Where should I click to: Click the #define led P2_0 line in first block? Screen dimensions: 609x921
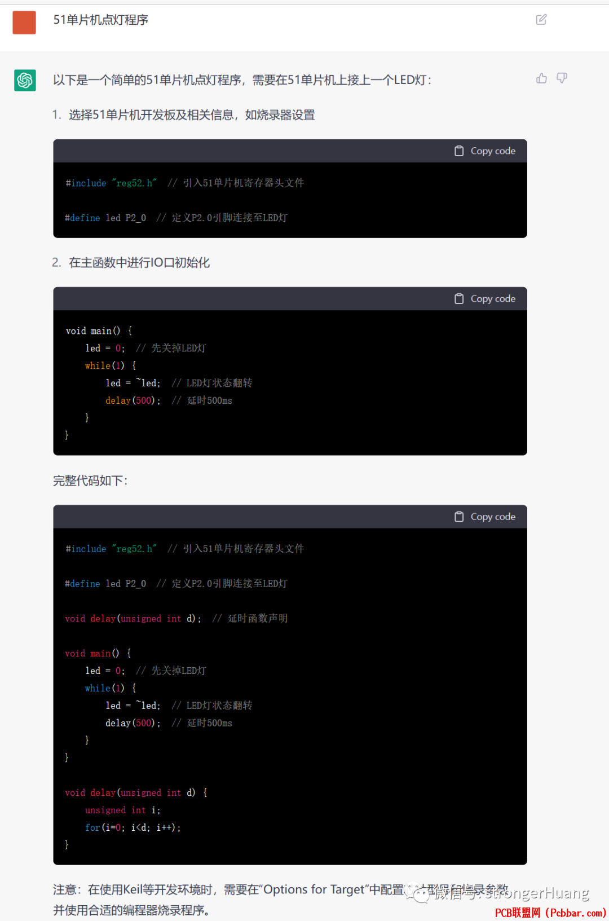coord(176,218)
